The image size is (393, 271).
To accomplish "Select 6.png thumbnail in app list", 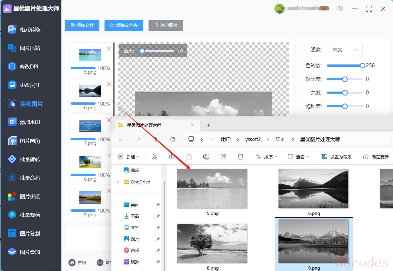I will coord(90,91).
